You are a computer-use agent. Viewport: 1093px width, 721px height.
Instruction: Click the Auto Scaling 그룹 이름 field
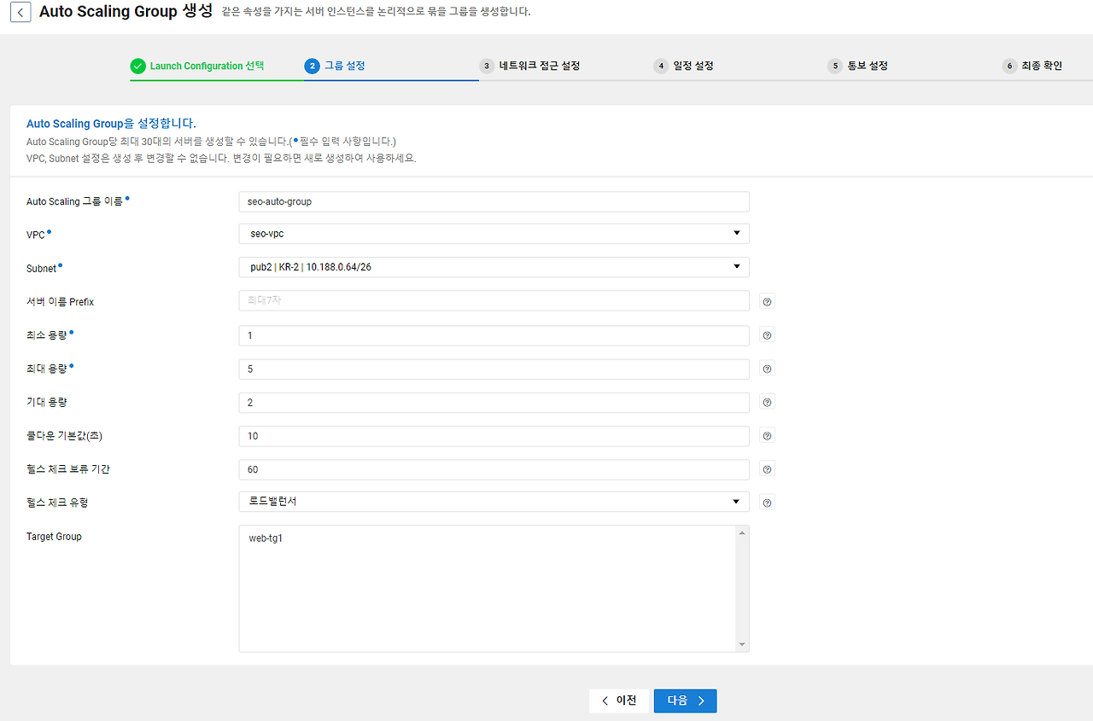[494, 201]
